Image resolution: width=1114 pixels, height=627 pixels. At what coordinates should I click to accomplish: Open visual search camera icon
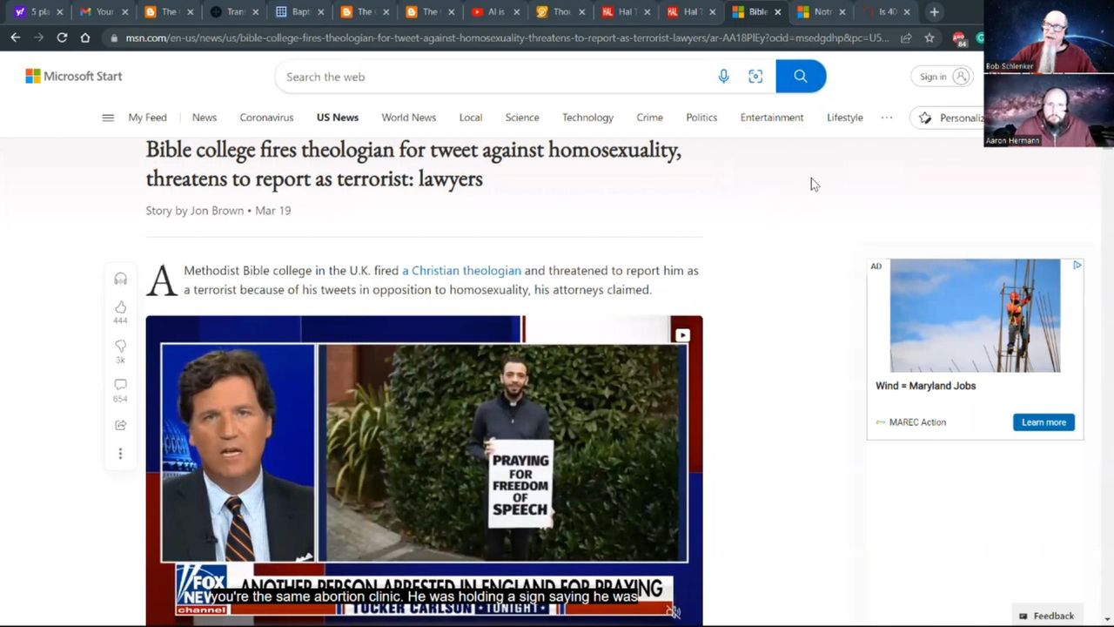(x=755, y=77)
